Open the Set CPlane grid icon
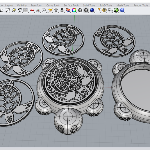Image resolution: width=150 pixels, height=150 pixels. click(38, 10)
